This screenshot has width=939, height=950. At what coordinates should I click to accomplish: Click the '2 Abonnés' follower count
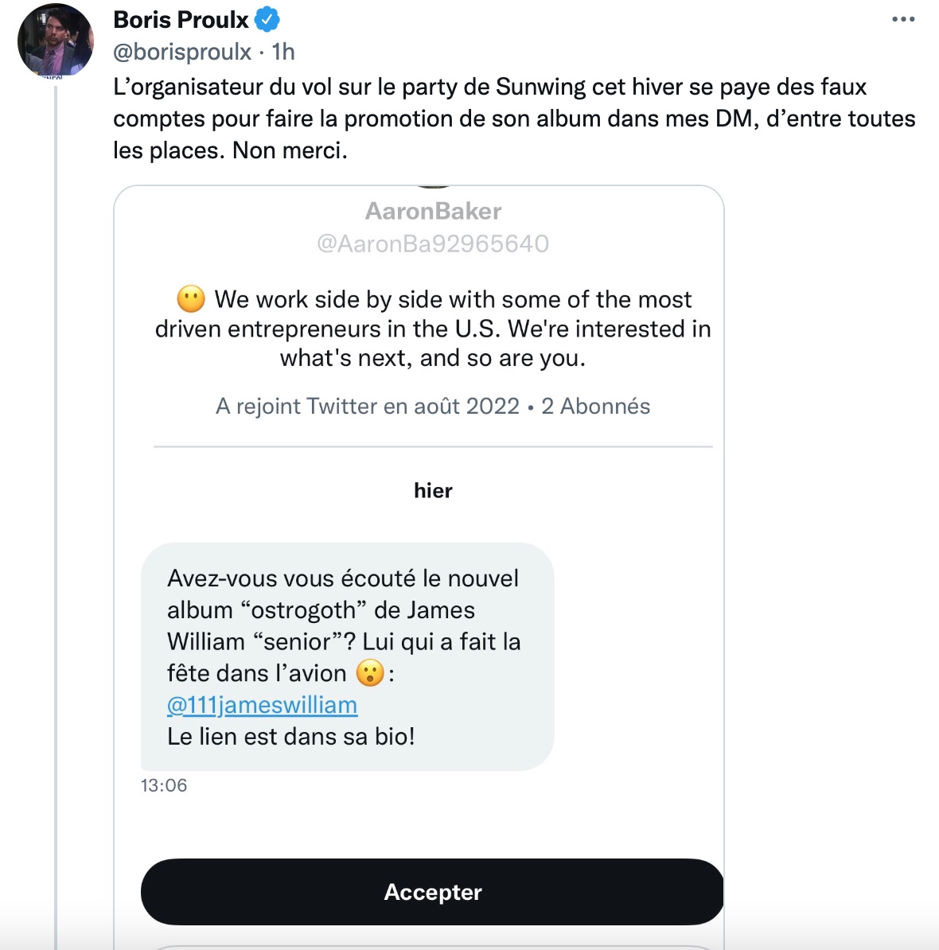pyautogui.click(x=595, y=406)
